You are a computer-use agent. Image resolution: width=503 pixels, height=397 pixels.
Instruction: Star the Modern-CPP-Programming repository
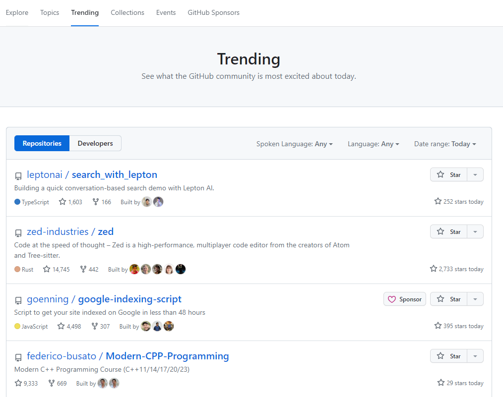448,356
